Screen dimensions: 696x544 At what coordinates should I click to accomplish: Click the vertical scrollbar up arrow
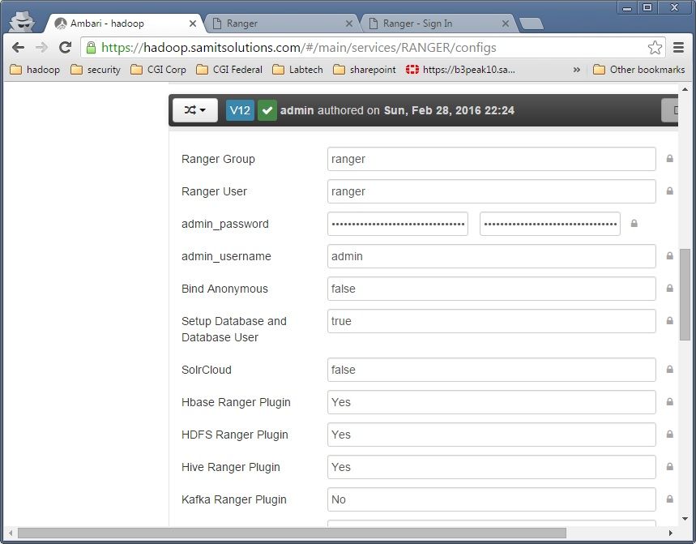(x=685, y=89)
